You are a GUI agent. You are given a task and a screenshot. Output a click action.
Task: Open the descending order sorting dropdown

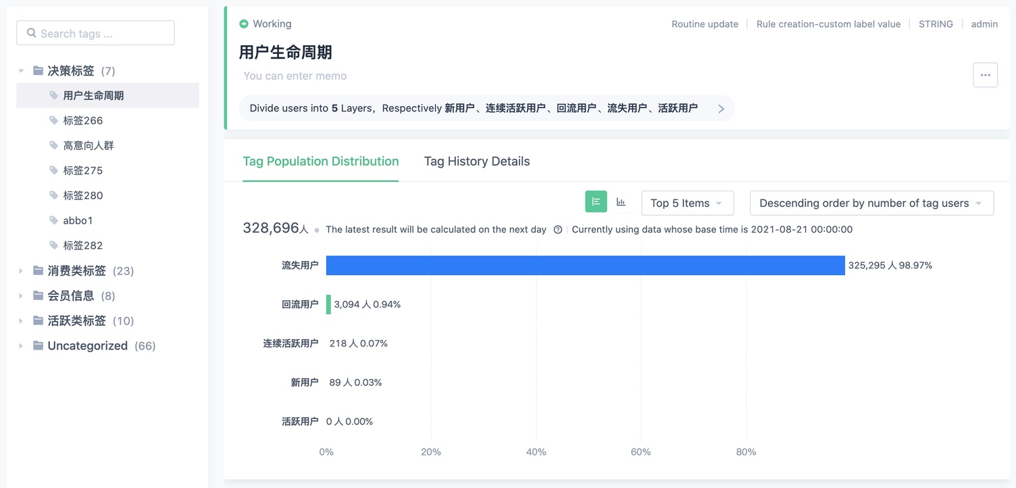coord(871,202)
